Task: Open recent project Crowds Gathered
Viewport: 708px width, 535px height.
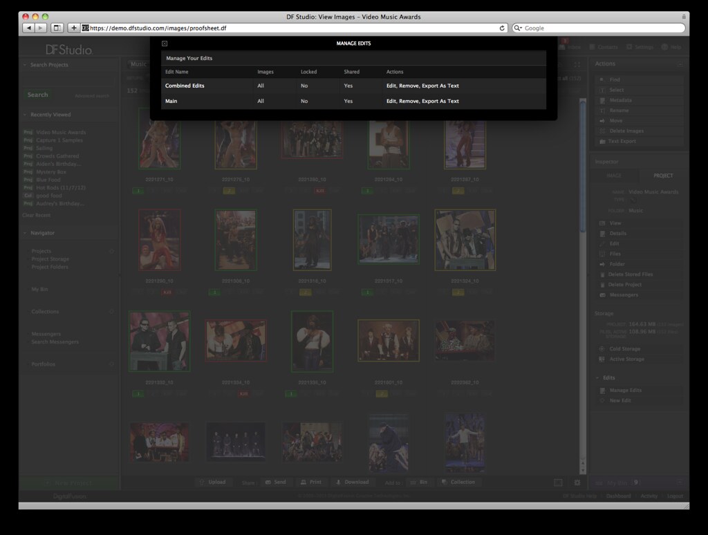Action: pos(57,156)
